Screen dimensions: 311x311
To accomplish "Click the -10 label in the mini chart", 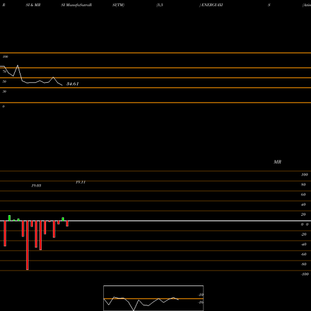I will tap(201, 295).
